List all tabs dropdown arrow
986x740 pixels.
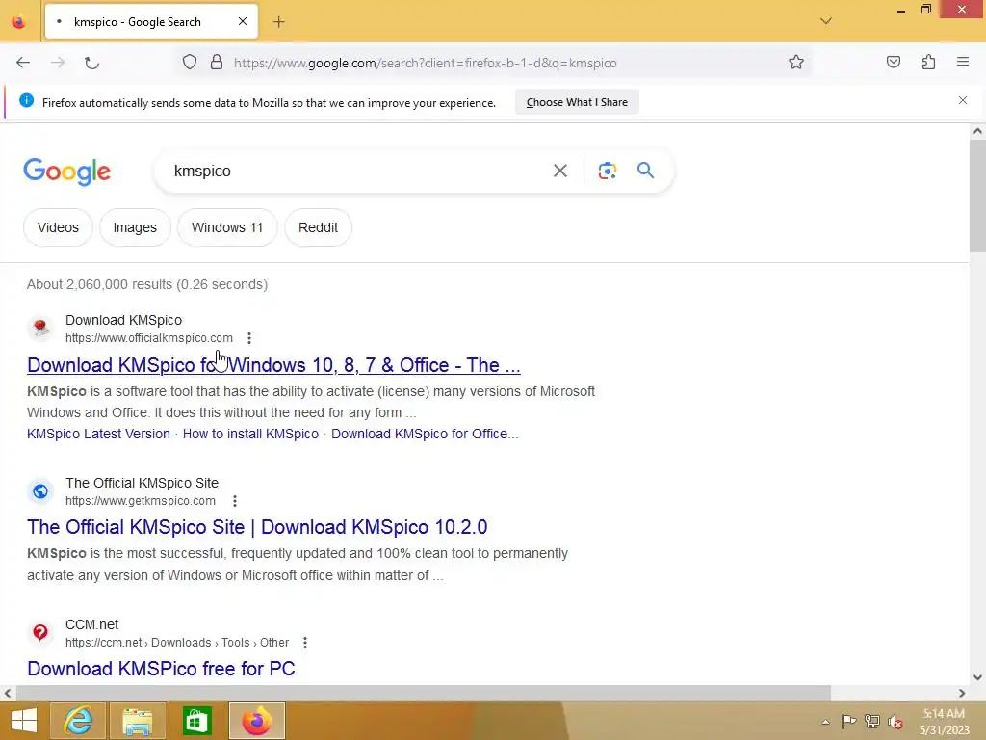tap(826, 21)
